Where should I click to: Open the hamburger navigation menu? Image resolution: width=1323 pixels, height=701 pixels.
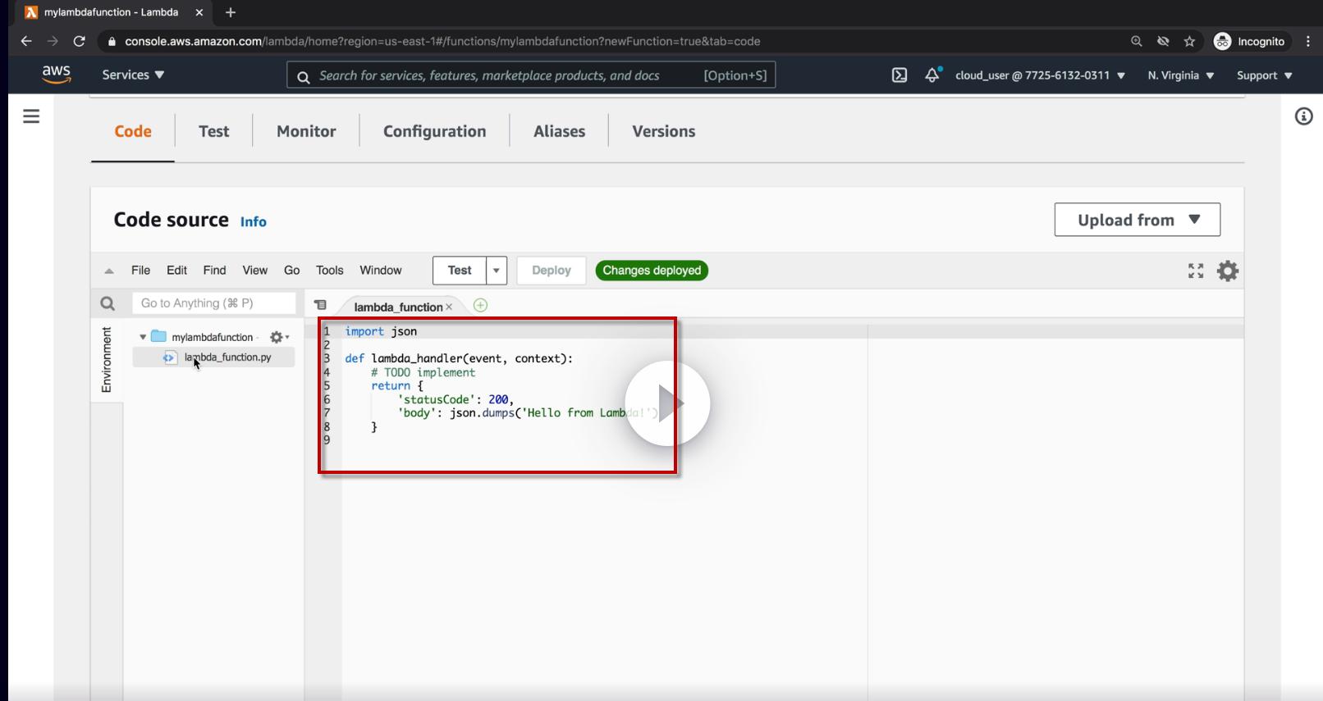point(31,116)
